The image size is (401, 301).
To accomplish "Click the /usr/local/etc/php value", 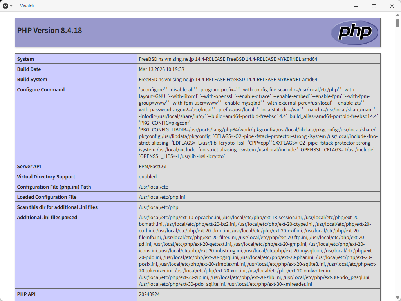I will coord(159,207).
